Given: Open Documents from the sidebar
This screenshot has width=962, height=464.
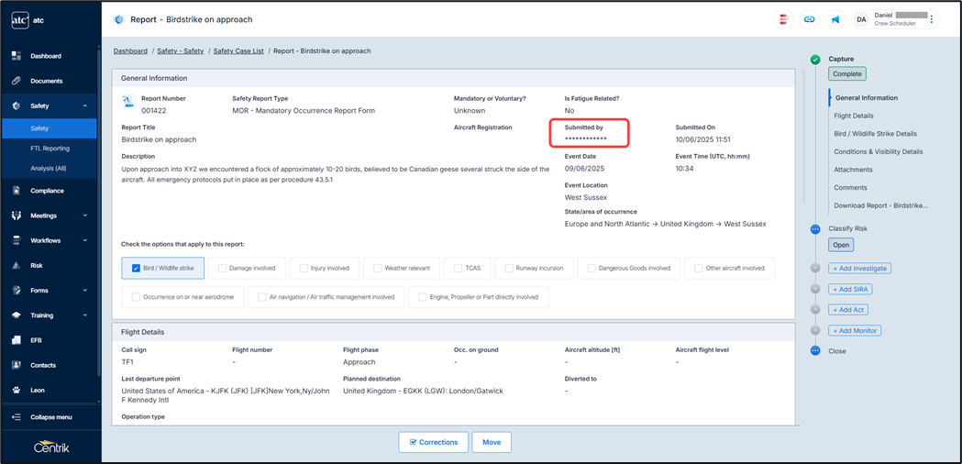Looking at the screenshot, I should pos(46,81).
